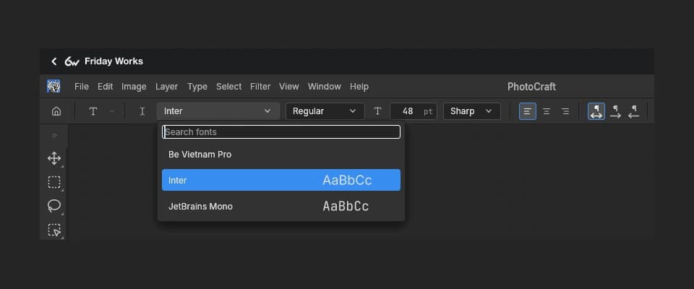Toggle text orientation icon
The image size is (694, 289).
click(142, 111)
